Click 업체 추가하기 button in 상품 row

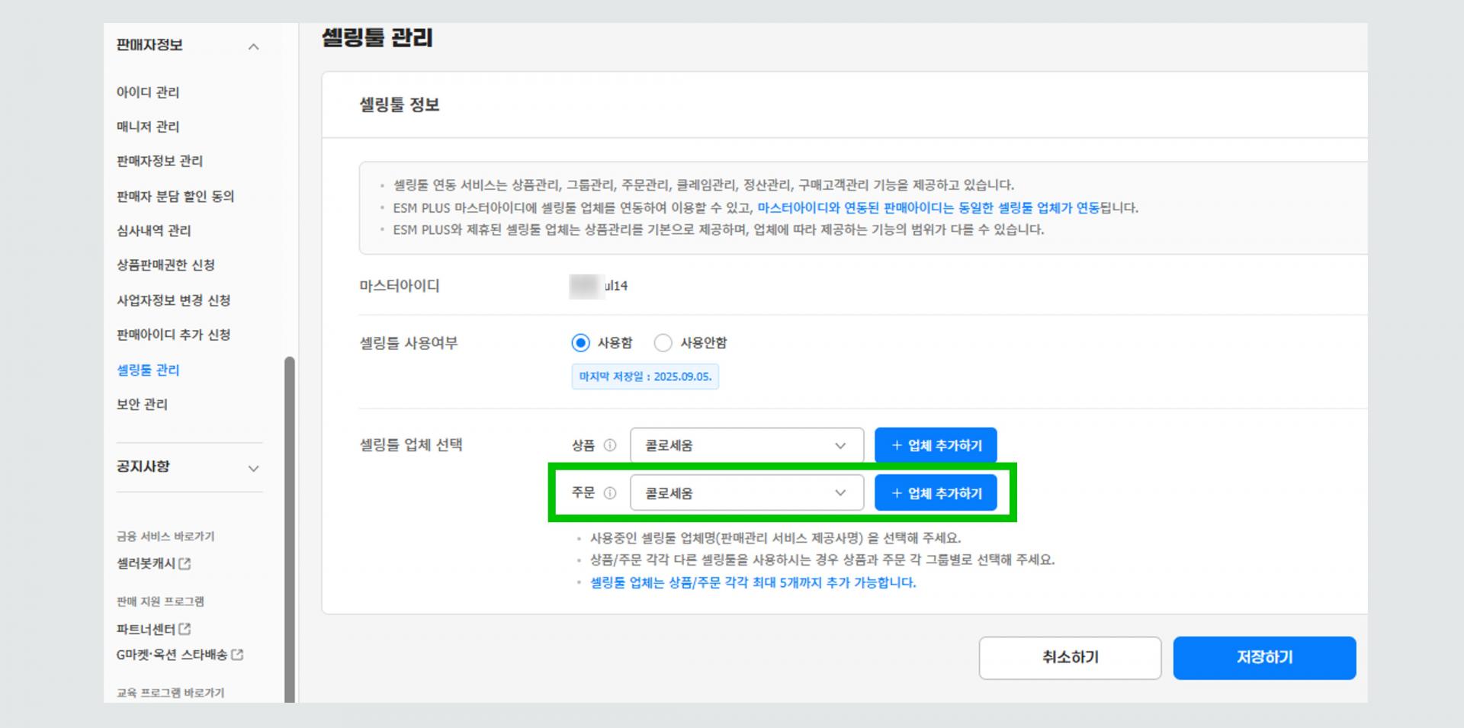pyautogui.click(x=936, y=445)
